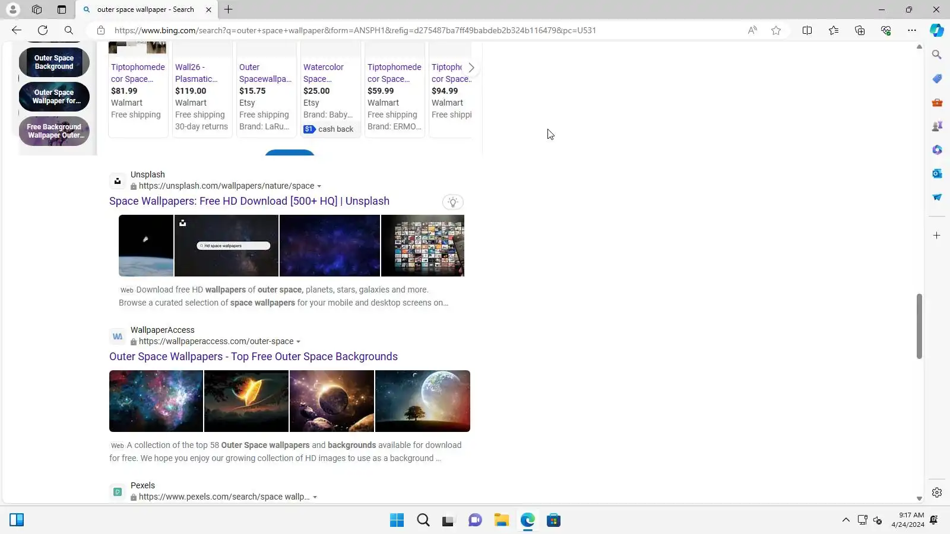The width and height of the screenshot is (950, 534).
Task: Open WallpaperAccess colorful nebula thumbnail
Action: coord(156,401)
